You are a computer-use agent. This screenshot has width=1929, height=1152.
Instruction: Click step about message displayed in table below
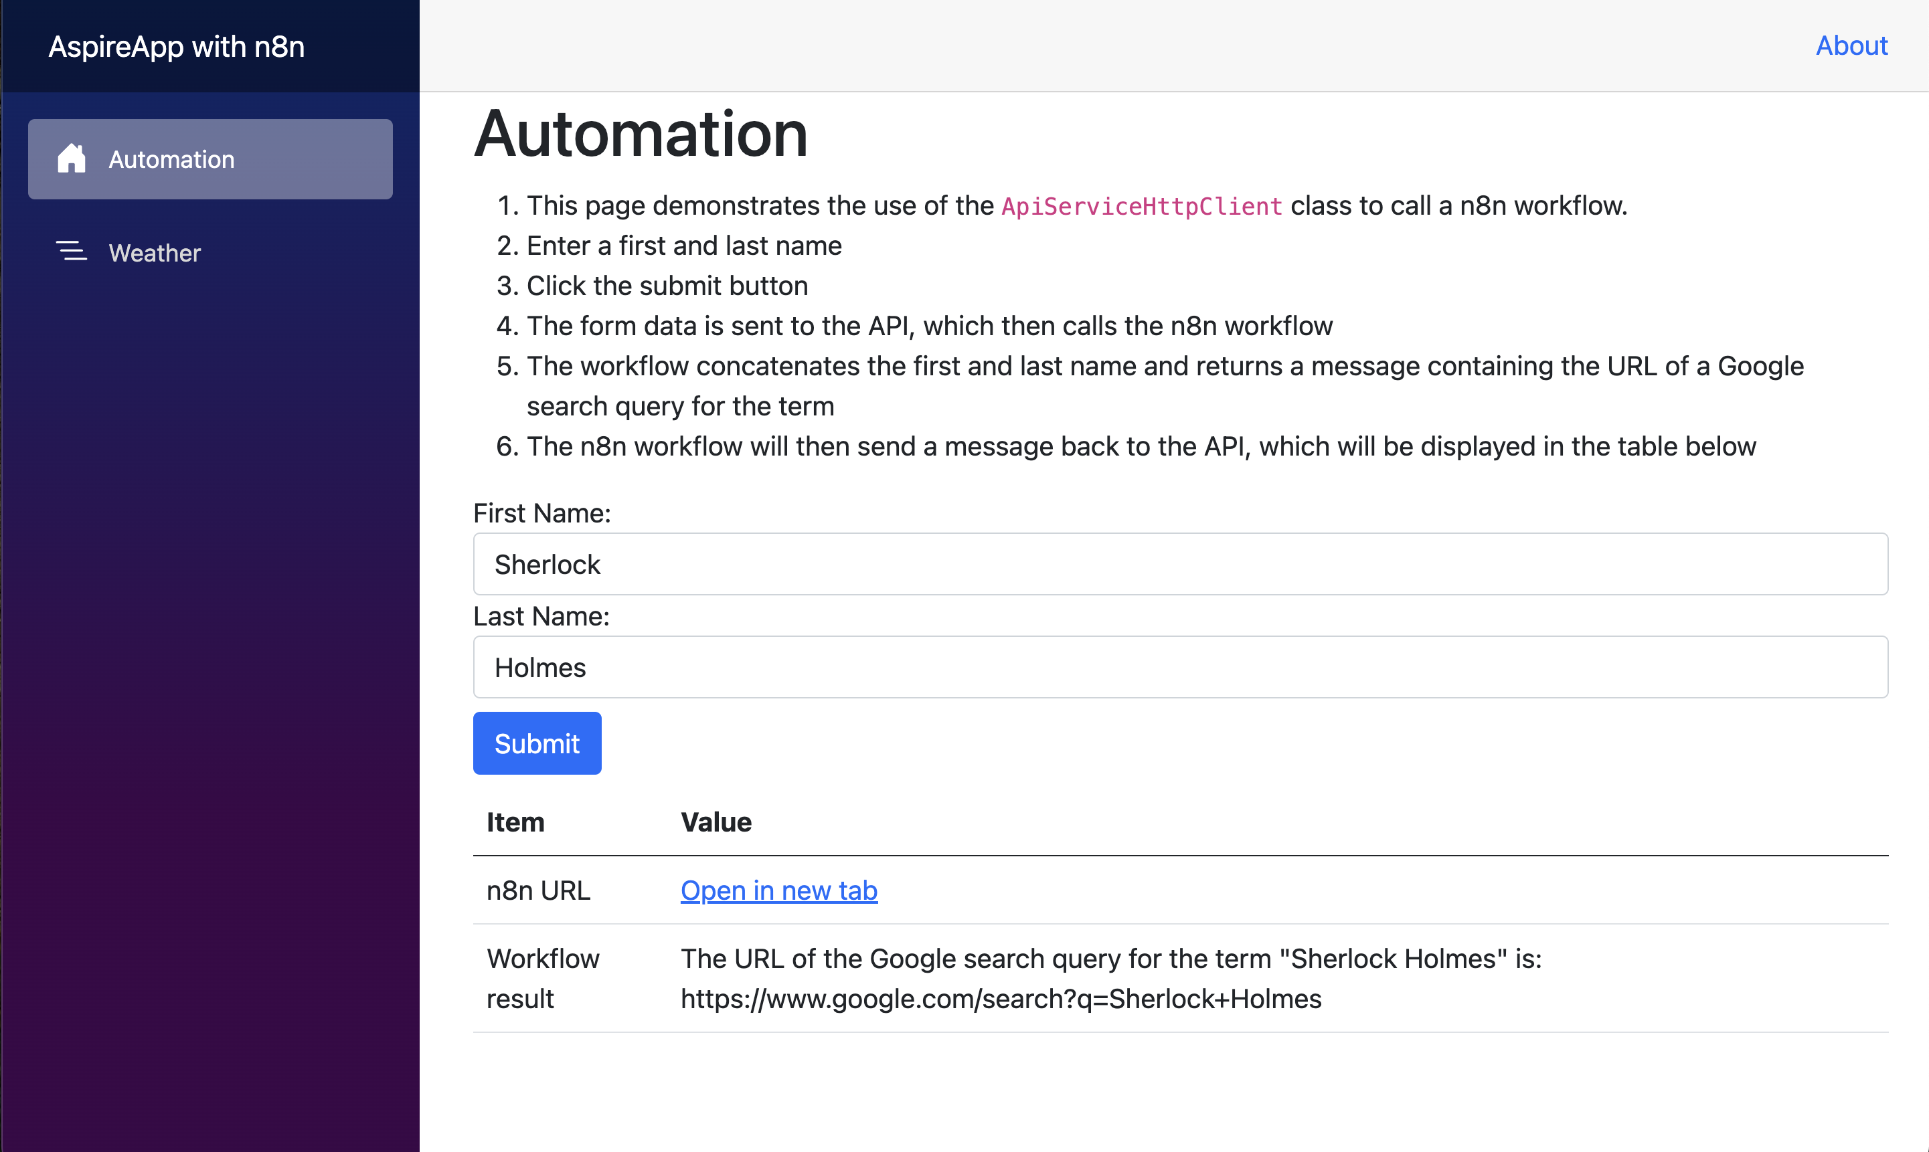(1142, 446)
